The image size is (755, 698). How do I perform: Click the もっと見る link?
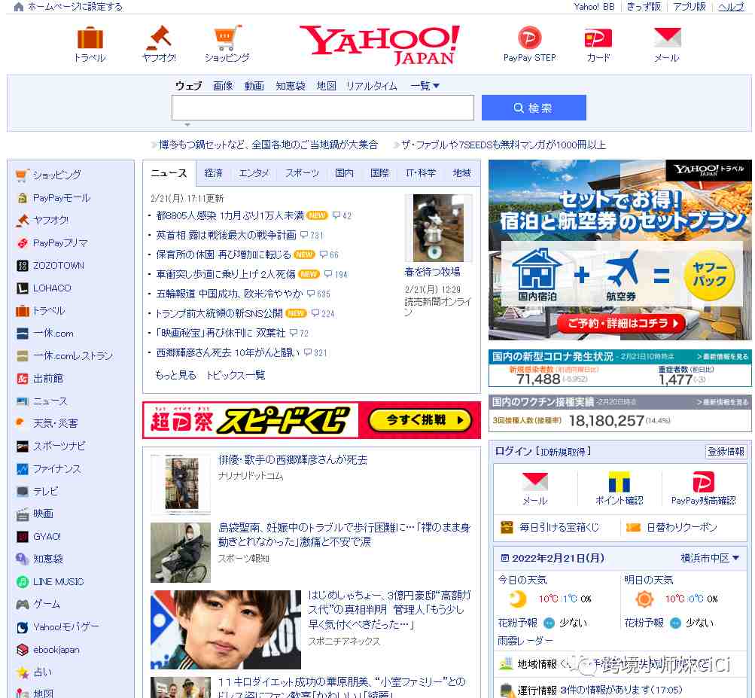pos(175,375)
